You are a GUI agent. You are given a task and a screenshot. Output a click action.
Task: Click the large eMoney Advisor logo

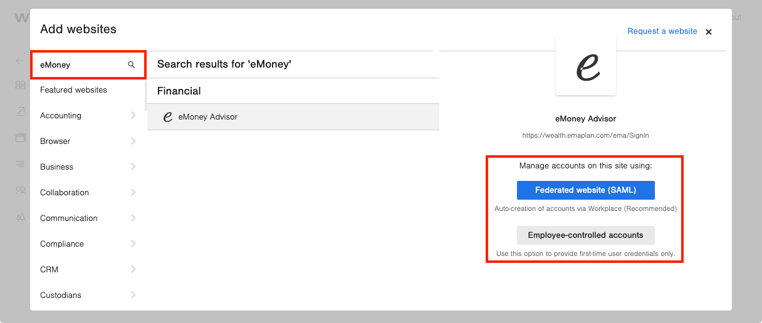pyautogui.click(x=586, y=65)
